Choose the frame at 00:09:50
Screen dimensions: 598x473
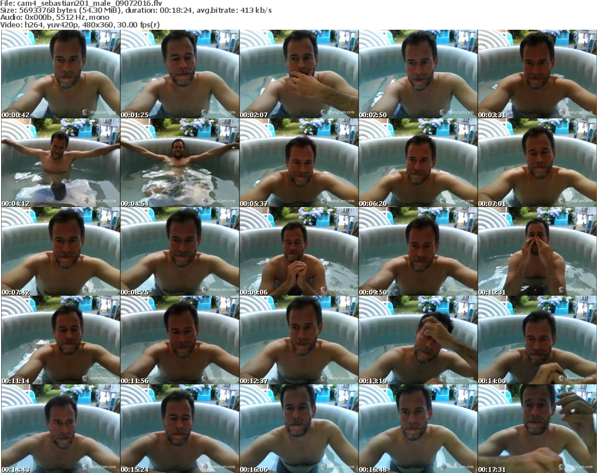pyautogui.click(x=418, y=252)
